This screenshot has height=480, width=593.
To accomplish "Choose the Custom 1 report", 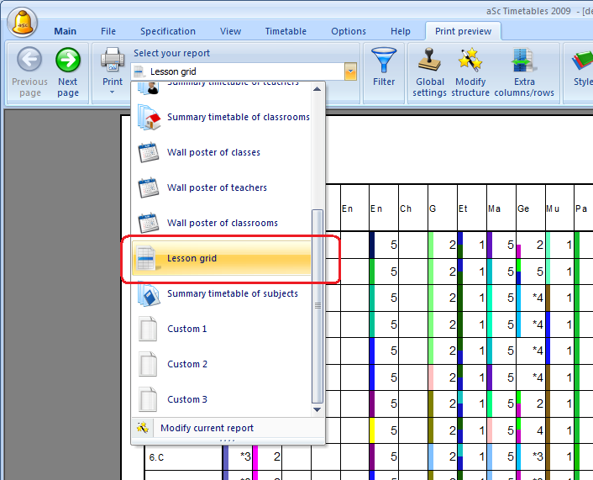I will click(x=186, y=329).
